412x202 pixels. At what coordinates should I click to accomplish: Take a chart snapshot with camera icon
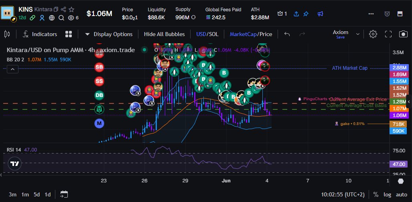(403, 34)
